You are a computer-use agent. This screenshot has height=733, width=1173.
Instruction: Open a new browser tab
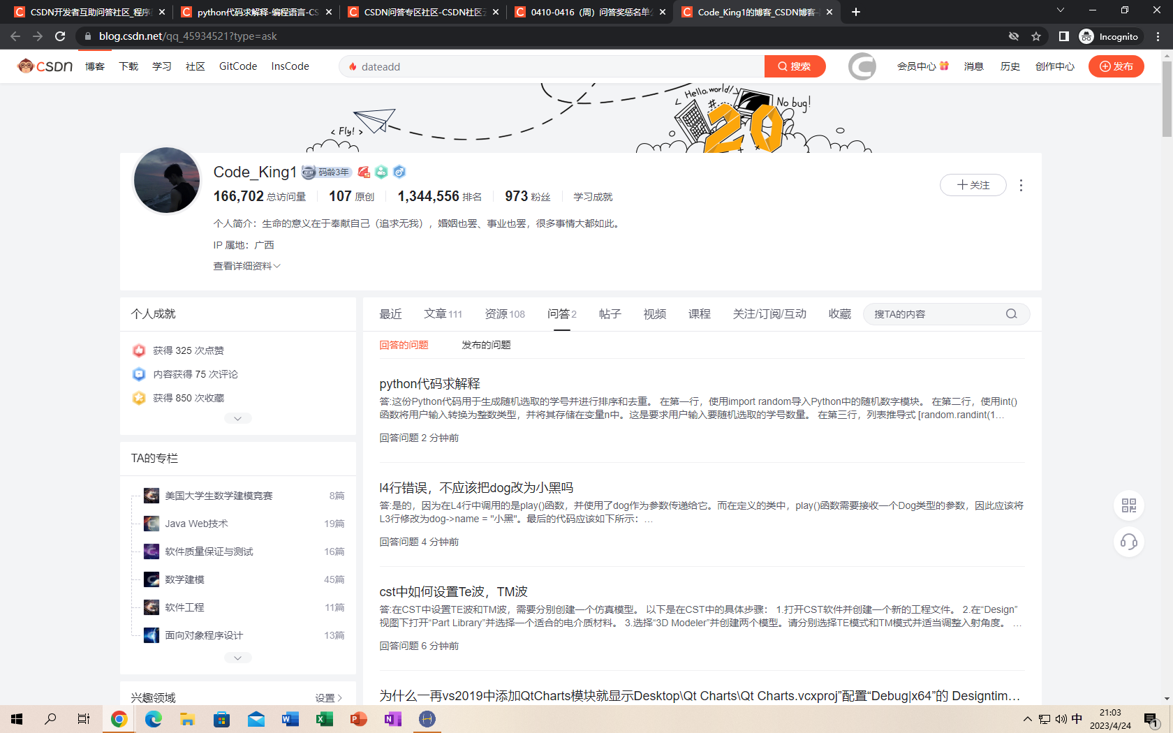coord(856,12)
